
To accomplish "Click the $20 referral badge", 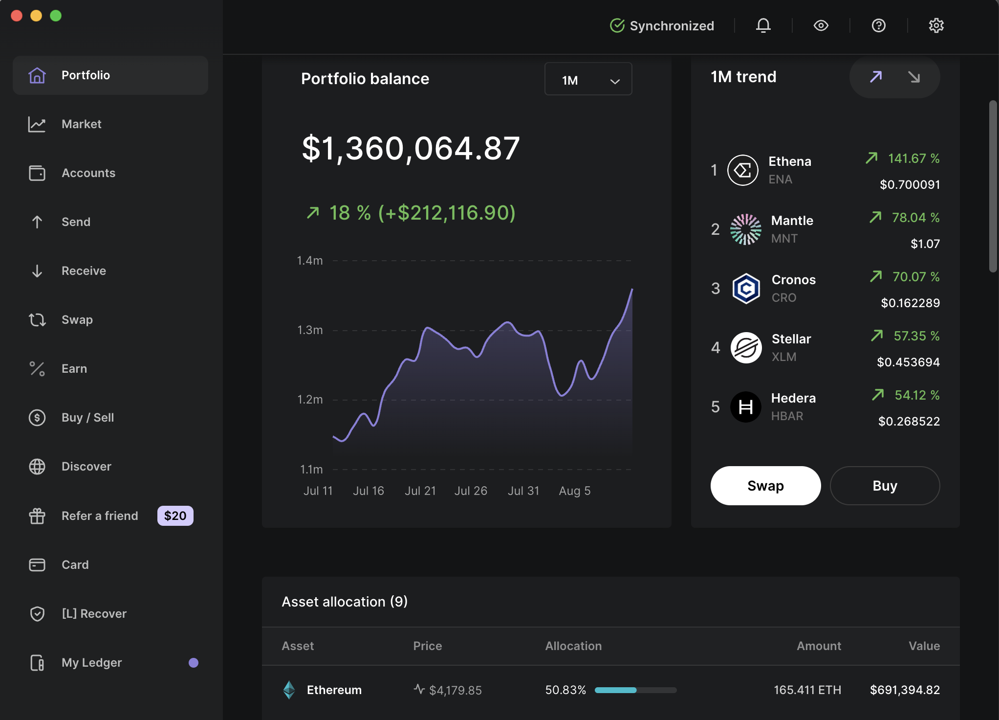I will click(x=175, y=516).
